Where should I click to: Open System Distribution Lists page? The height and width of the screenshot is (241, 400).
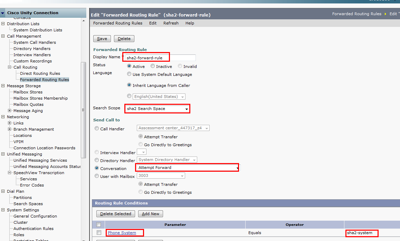pos(38,30)
